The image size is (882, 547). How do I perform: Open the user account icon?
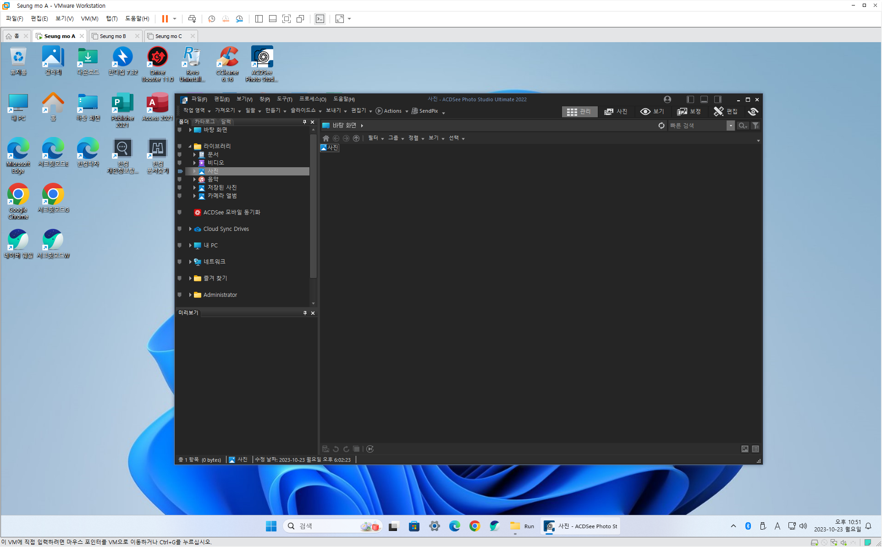(x=667, y=99)
